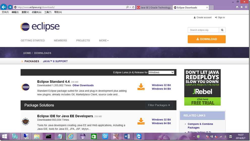Open the 查看(V) menu
Viewport: 250px width, 141px height.
coord(25,12)
